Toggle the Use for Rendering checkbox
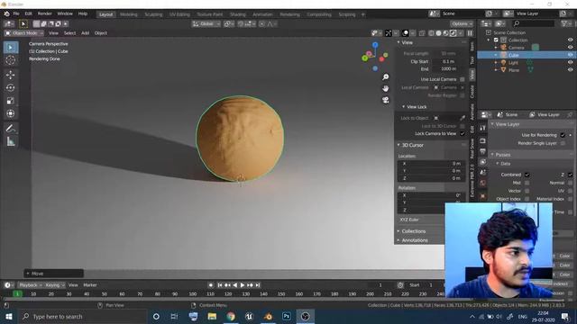Screen dimensions: 577x324 (x=563, y=135)
